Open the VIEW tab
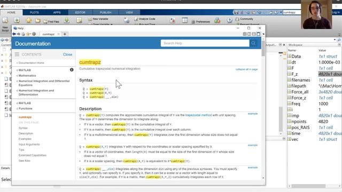Image resolution: width=342 pixels, height=192 pixels. point(129,12)
